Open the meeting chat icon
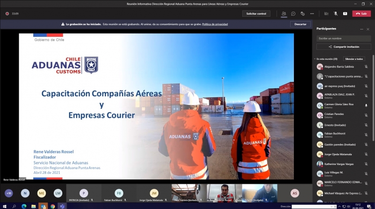The width and height of the screenshot is (375, 209). click(293, 14)
